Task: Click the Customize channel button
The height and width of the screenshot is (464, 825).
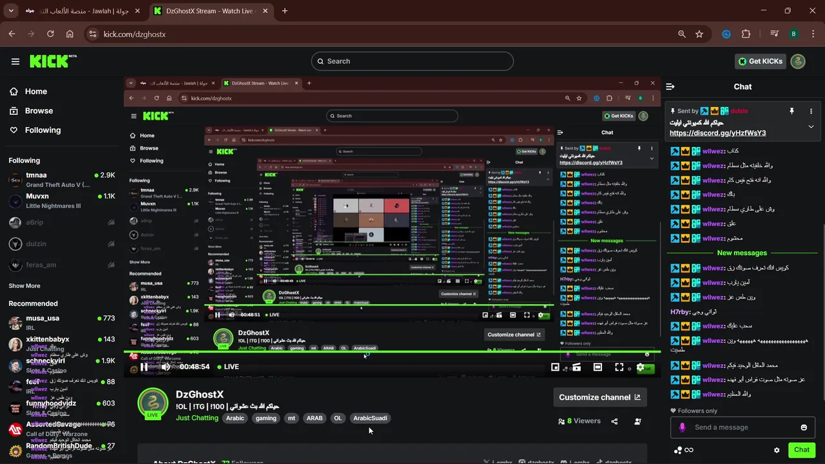Action: click(599, 398)
